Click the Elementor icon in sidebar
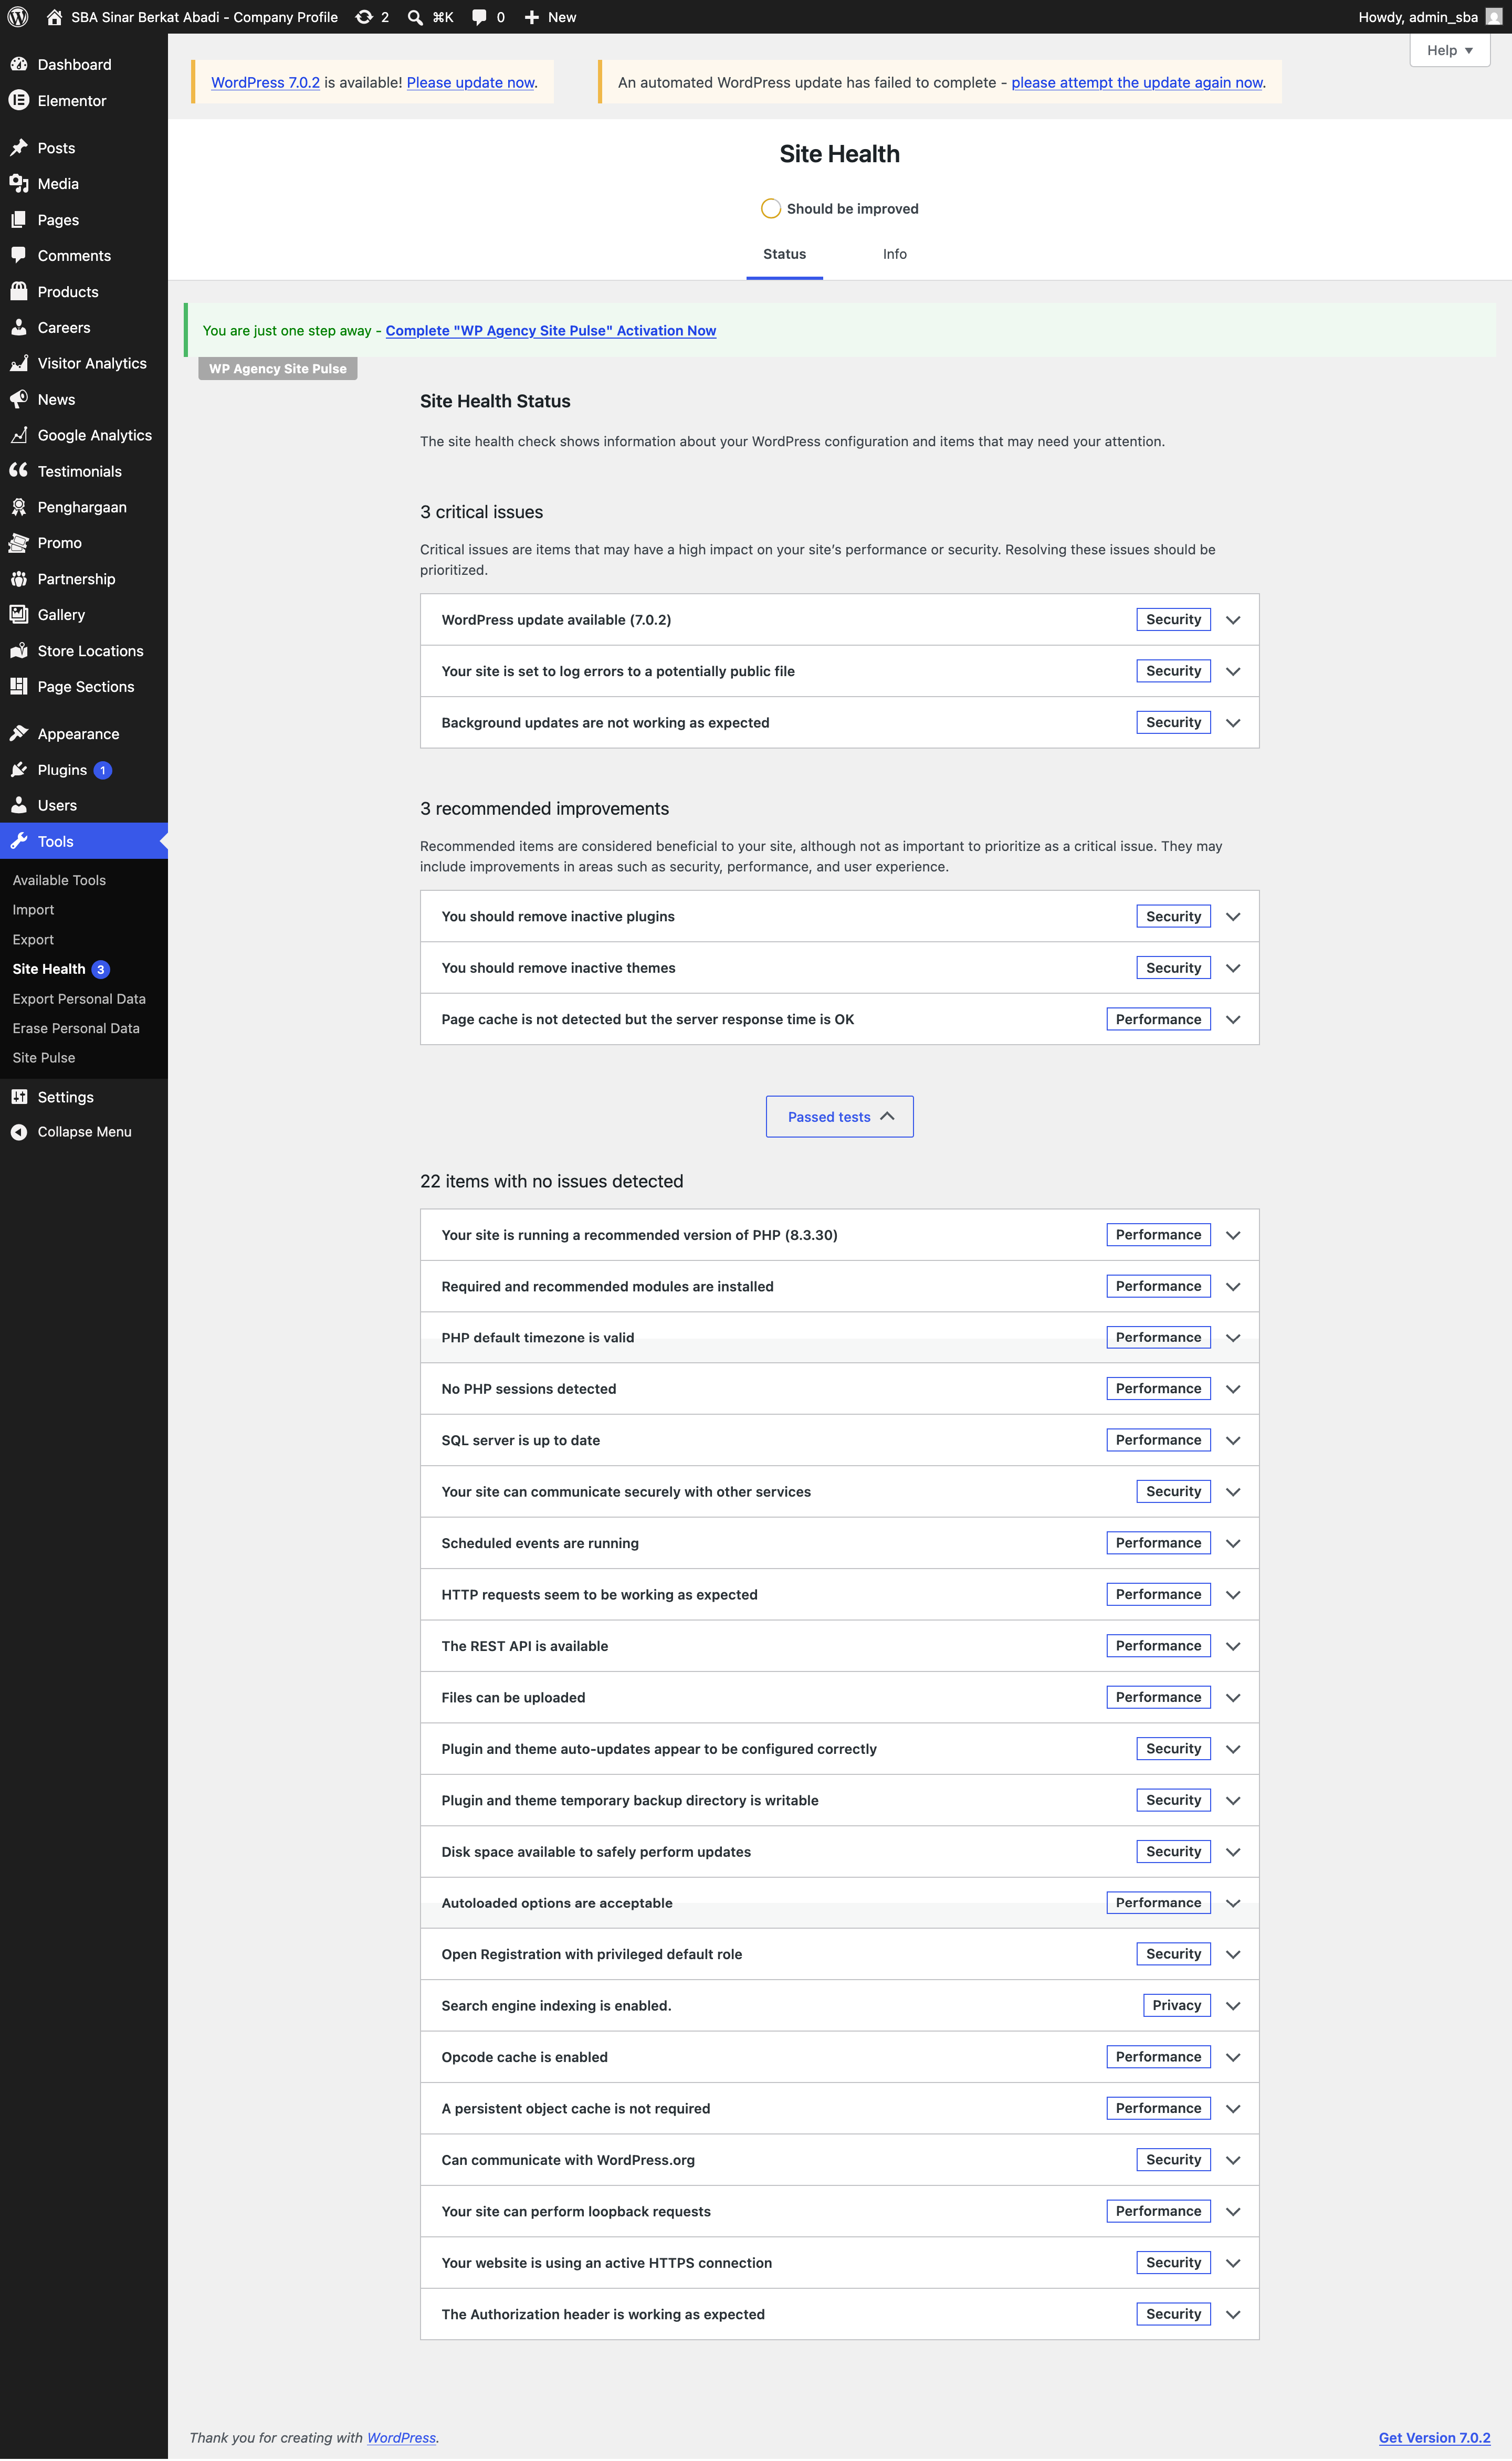Screen dimensions: 1512x2461 click(x=19, y=100)
